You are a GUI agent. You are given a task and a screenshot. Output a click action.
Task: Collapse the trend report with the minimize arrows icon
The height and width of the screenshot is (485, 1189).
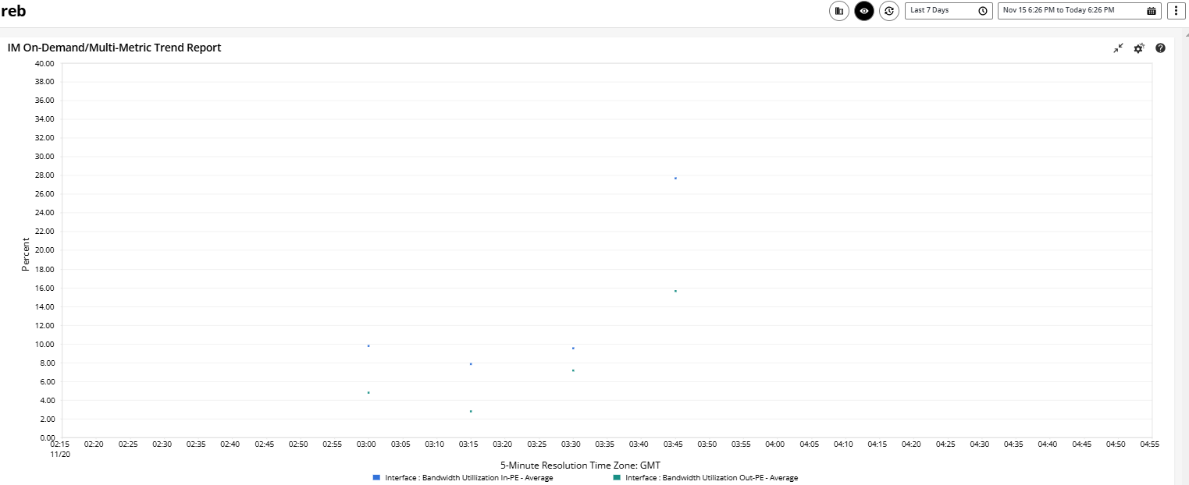point(1118,48)
